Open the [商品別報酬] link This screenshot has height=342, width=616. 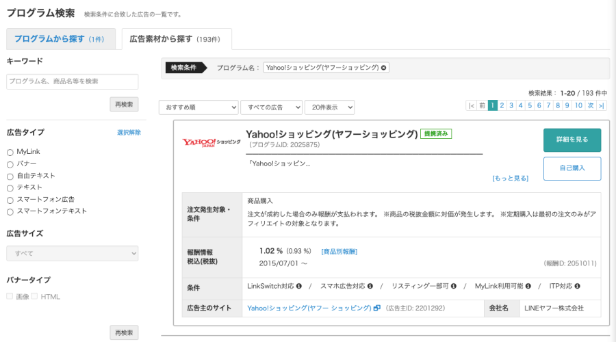point(339,252)
